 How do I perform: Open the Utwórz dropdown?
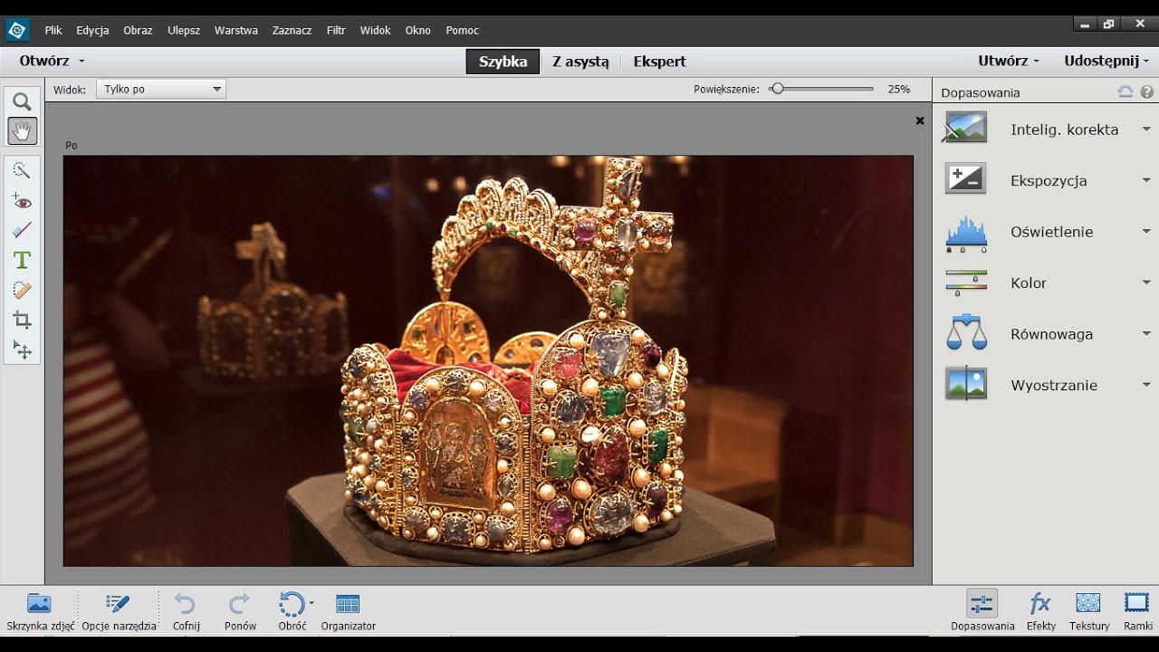pyautogui.click(x=1009, y=61)
